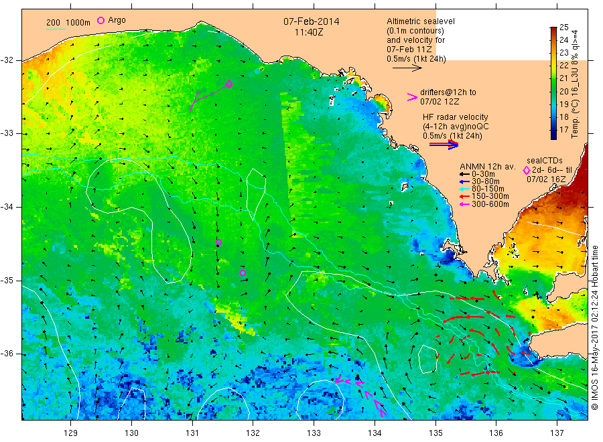Click the IMOS copyright timestamp text
603x442 pixels.
[595, 328]
